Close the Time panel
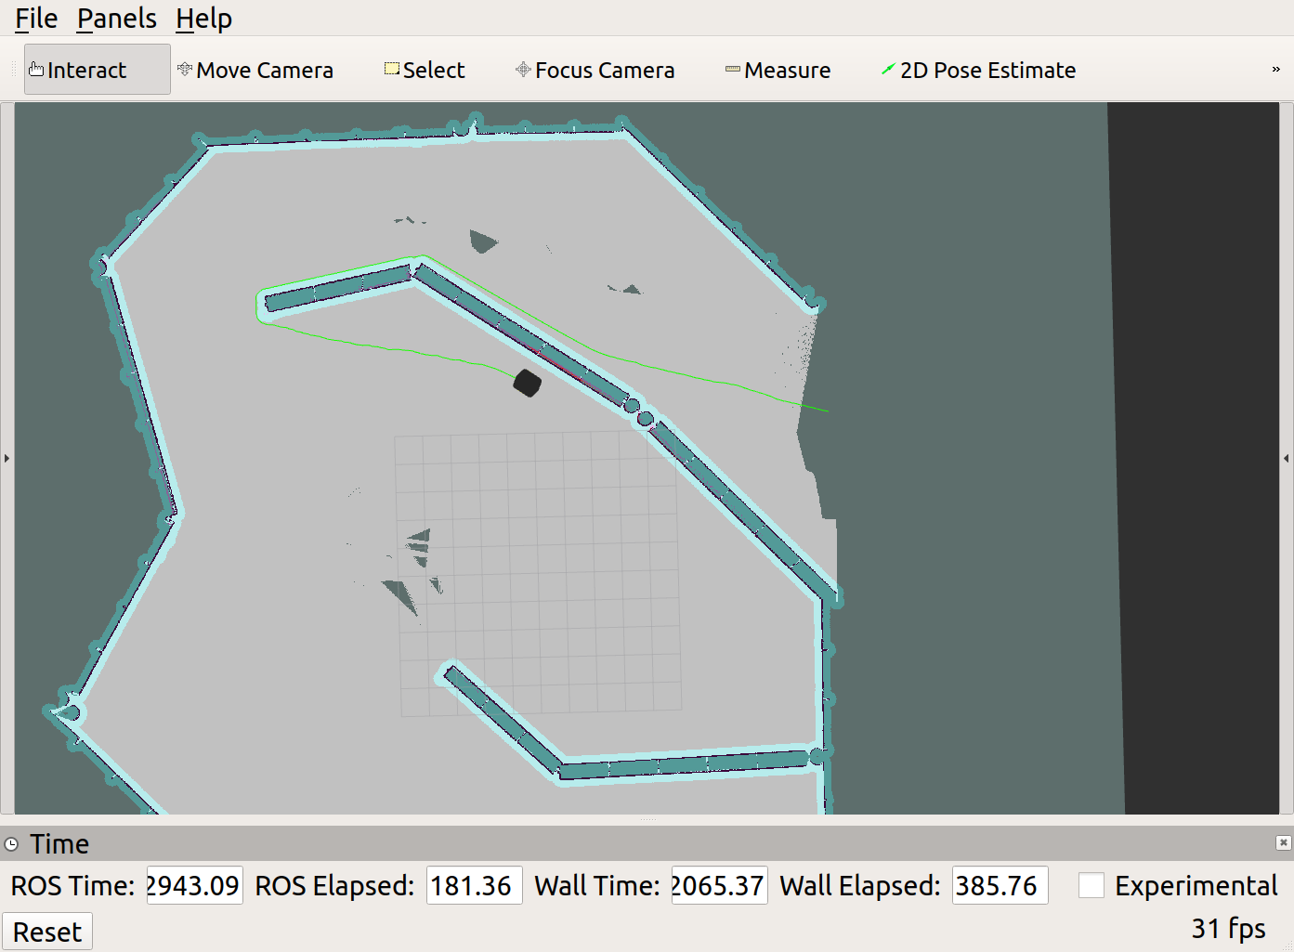 coord(1283,842)
